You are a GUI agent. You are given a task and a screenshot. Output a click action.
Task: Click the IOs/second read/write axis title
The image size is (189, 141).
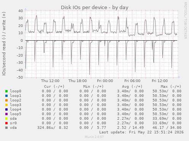(x=4, y=44)
